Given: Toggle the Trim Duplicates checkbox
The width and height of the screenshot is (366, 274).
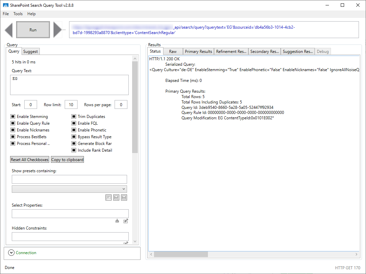Looking at the screenshot, I should point(73,116).
